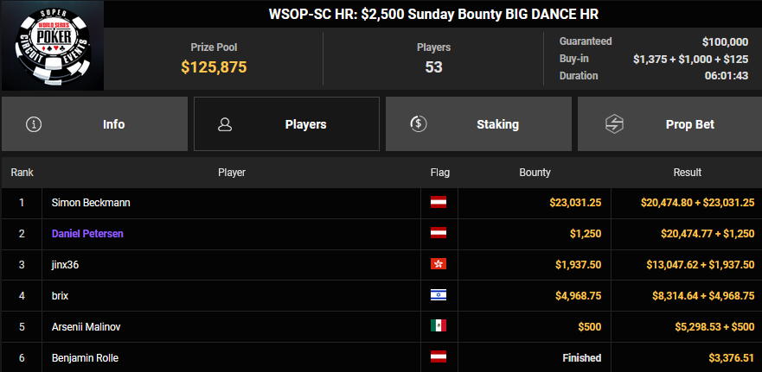Image resolution: width=762 pixels, height=372 pixels.
Task: Switch to the Staking tab
Action: 478,123
